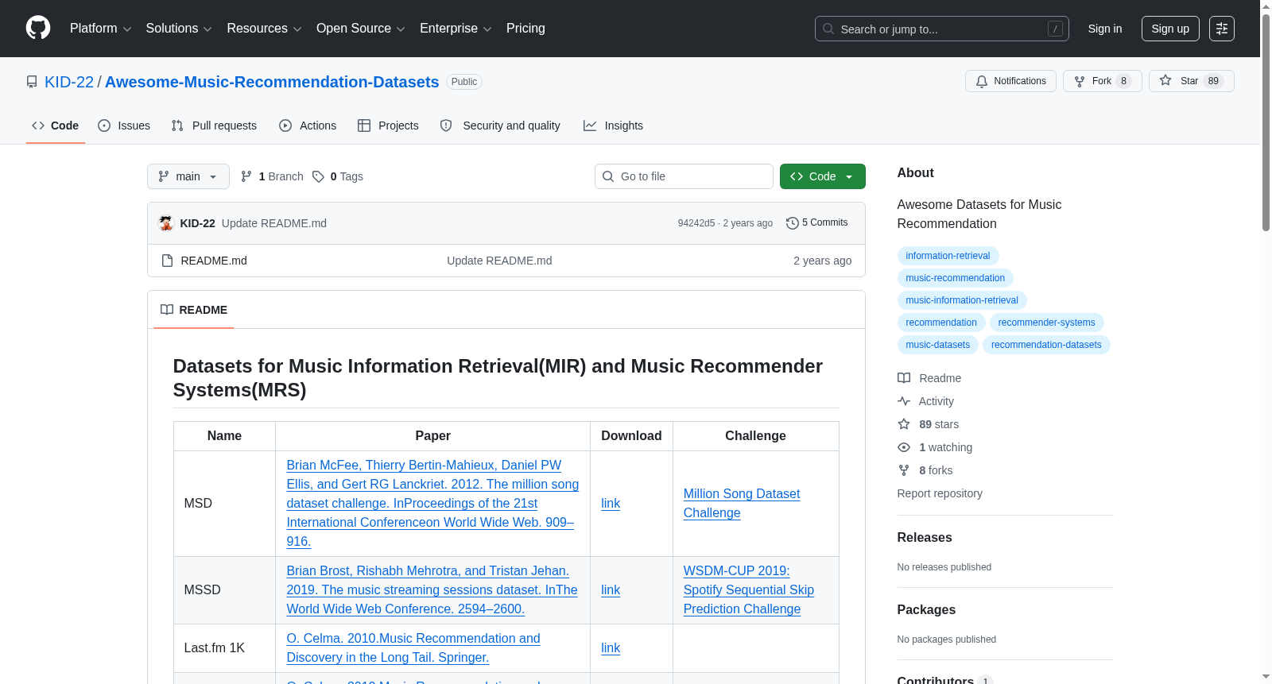
Task: Expand the Platform menu
Action: pyautogui.click(x=101, y=29)
